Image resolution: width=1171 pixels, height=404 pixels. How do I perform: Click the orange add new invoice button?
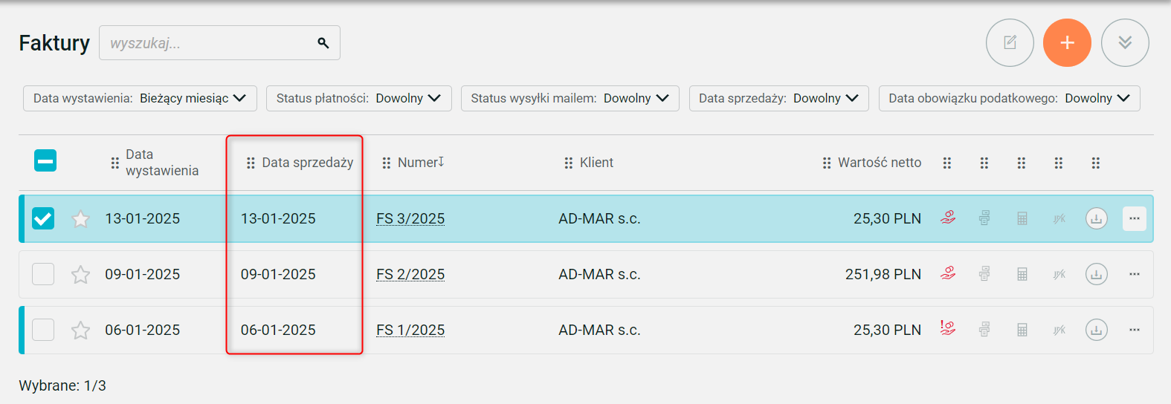(x=1067, y=43)
